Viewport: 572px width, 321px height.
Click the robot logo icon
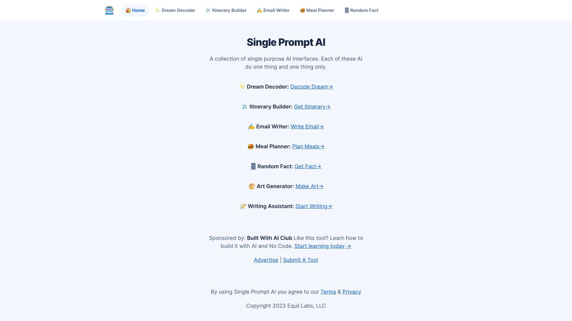click(109, 10)
